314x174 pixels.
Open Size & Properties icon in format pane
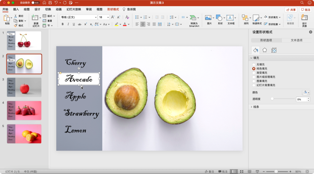[x=274, y=50]
